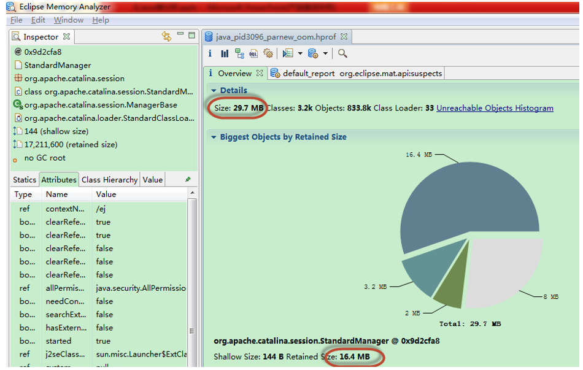Image resolution: width=583 pixels, height=370 pixels.
Task: Collapse Biggest Objects by Retained Size section
Action: 214,137
